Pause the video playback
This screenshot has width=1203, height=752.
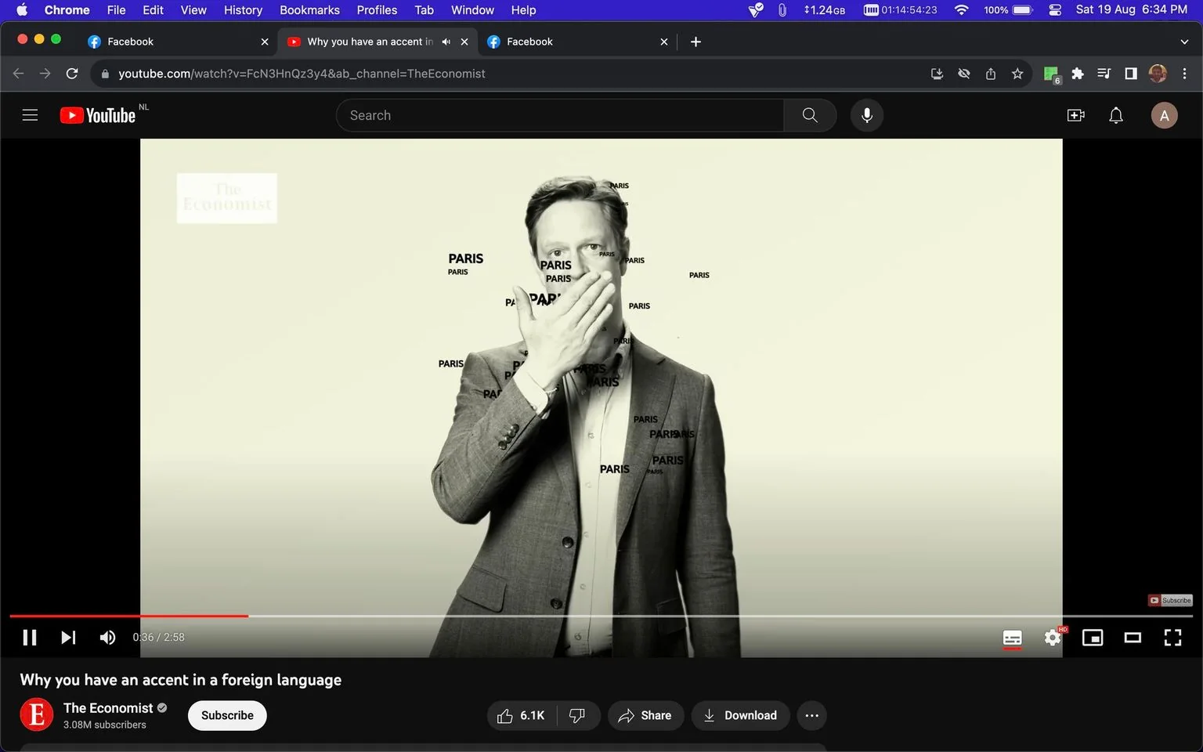tap(30, 638)
